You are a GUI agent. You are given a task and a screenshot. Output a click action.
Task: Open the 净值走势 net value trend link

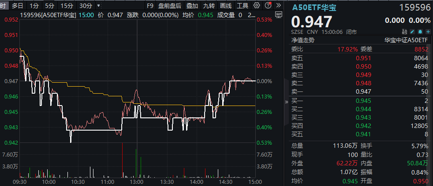click(x=303, y=40)
